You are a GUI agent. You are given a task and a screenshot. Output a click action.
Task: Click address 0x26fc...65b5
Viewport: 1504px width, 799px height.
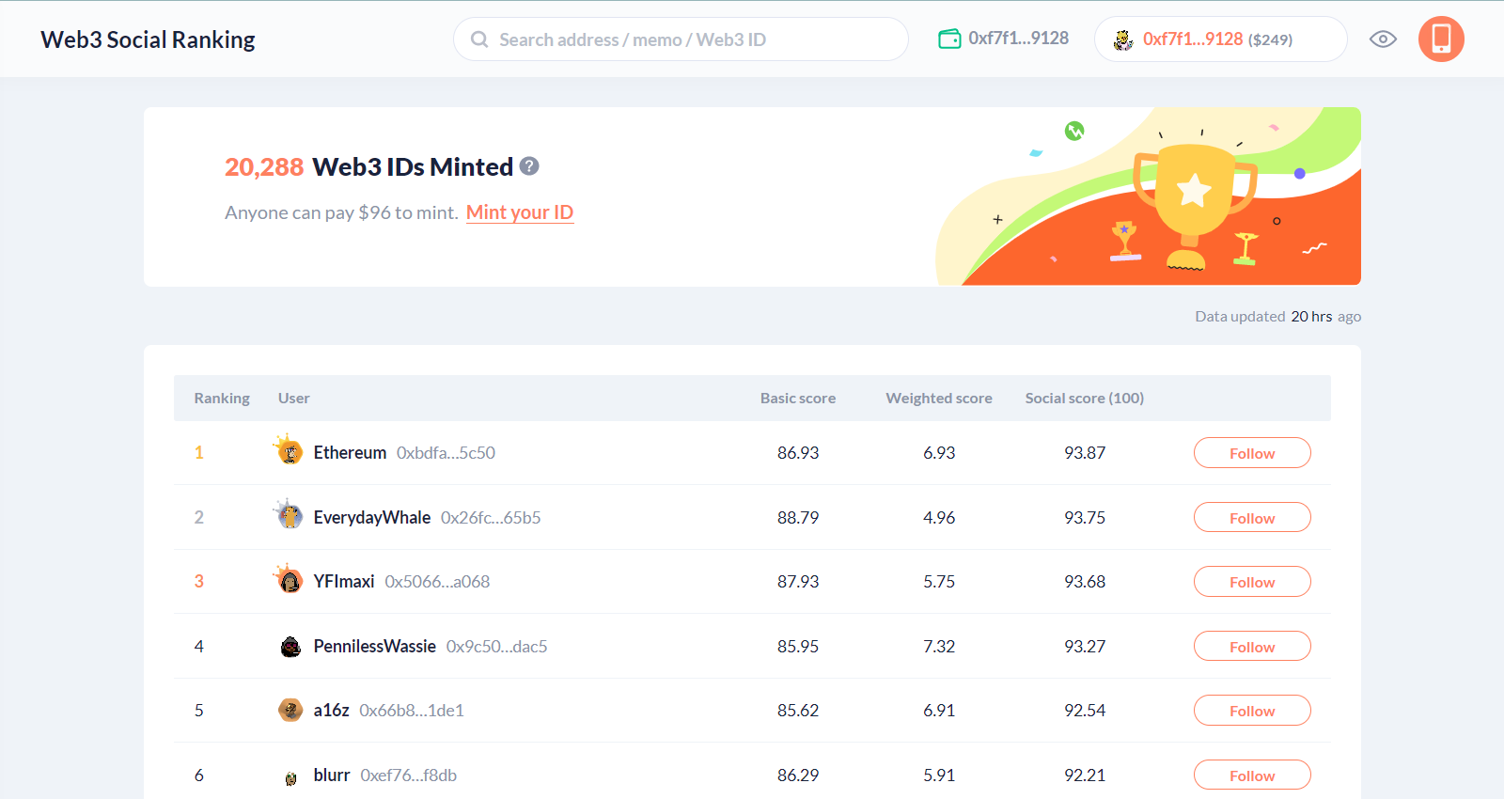(491, 518)
